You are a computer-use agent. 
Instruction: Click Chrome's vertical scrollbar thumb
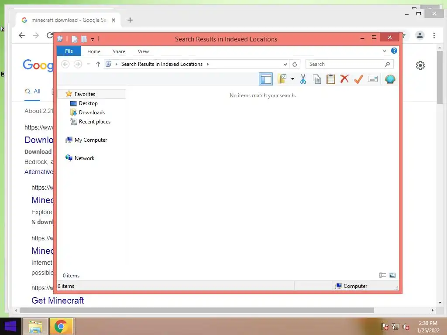[x=440, y=78]
